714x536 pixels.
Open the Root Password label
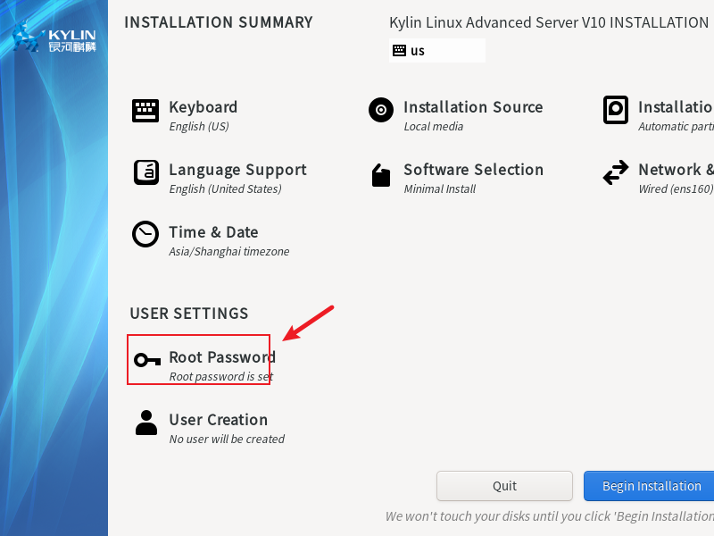tap(221, 357)
